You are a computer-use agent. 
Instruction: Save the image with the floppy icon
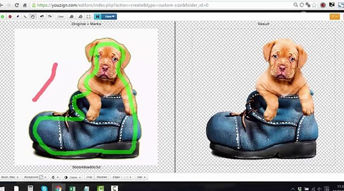98,16
